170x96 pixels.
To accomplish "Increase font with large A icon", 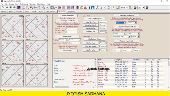I will pos(97,7).
